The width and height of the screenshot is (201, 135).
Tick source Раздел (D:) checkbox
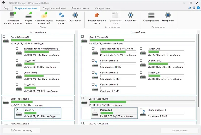pos(17,84)
